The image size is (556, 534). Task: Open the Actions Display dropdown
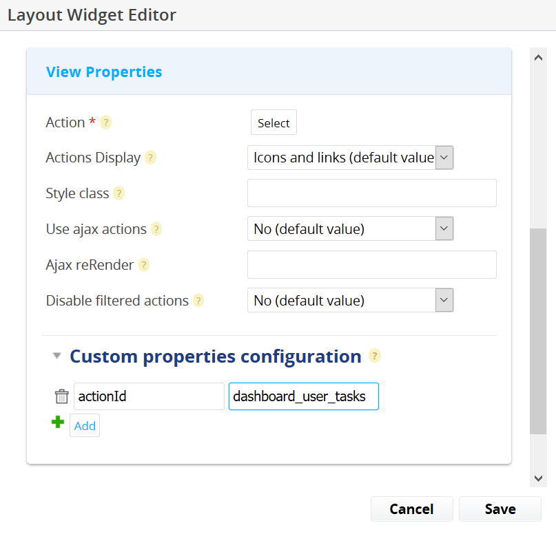click(x=350, y=158)
